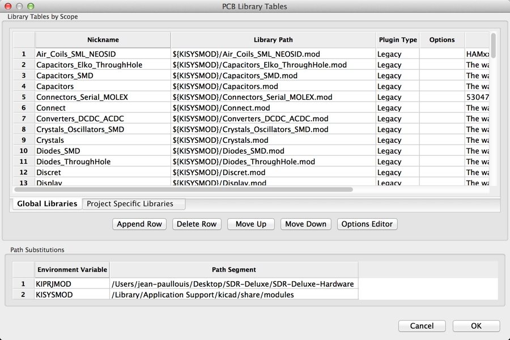Confirm changes with the OK button

click(476, 326)
